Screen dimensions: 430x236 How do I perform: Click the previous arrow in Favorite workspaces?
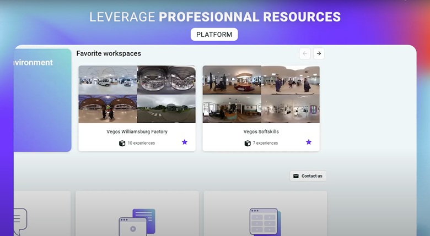click(x=305, y=53)
